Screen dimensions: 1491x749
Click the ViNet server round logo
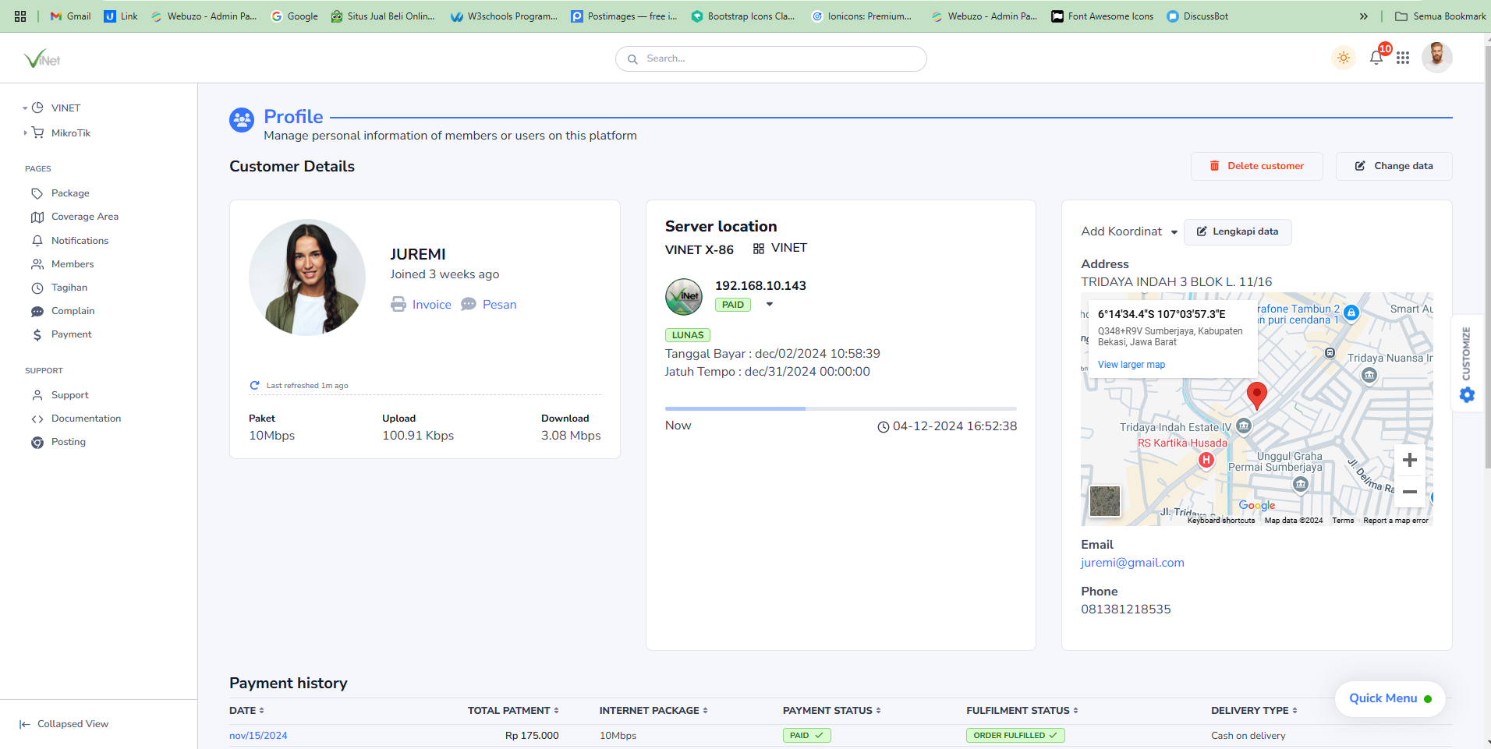684,297
